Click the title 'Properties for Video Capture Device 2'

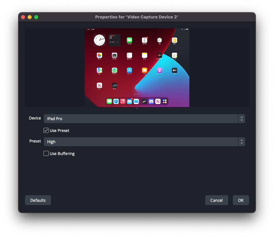(x=137, y=17)
